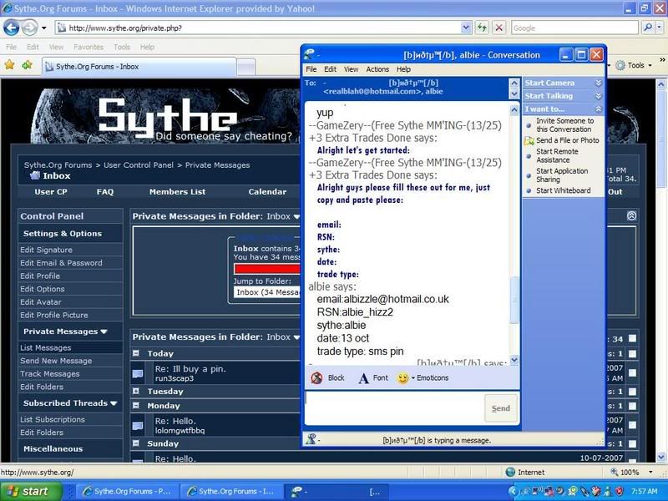Open a new tab in Internet Explorer
The image size is (668, 501).
point(245,67)
